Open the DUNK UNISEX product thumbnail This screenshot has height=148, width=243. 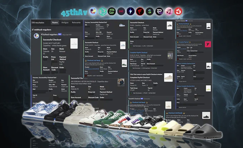click(x=123, y=45)
